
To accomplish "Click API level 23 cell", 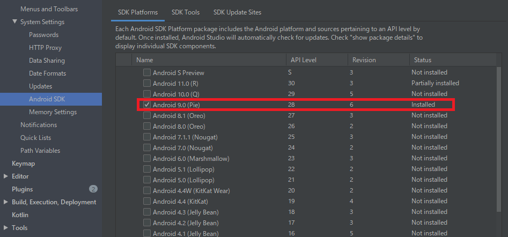I will [291, 158].
